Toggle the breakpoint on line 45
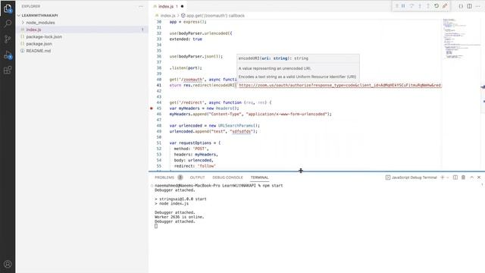The width and height of the screenshot is (485, 273). point(152,108)
